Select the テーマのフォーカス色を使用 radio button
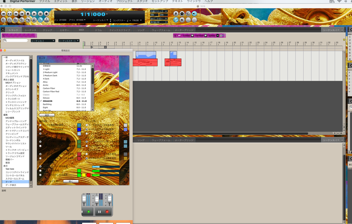The height and width of the screenshot is (224, 352). [x=87, y=154]
